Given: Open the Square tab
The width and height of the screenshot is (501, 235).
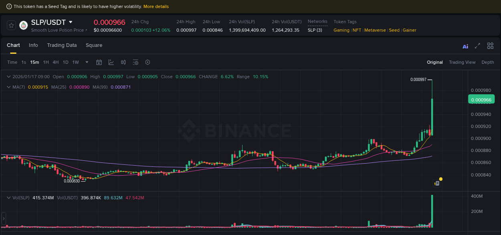Looking at the screenshot, I should [x=94, y=45].
